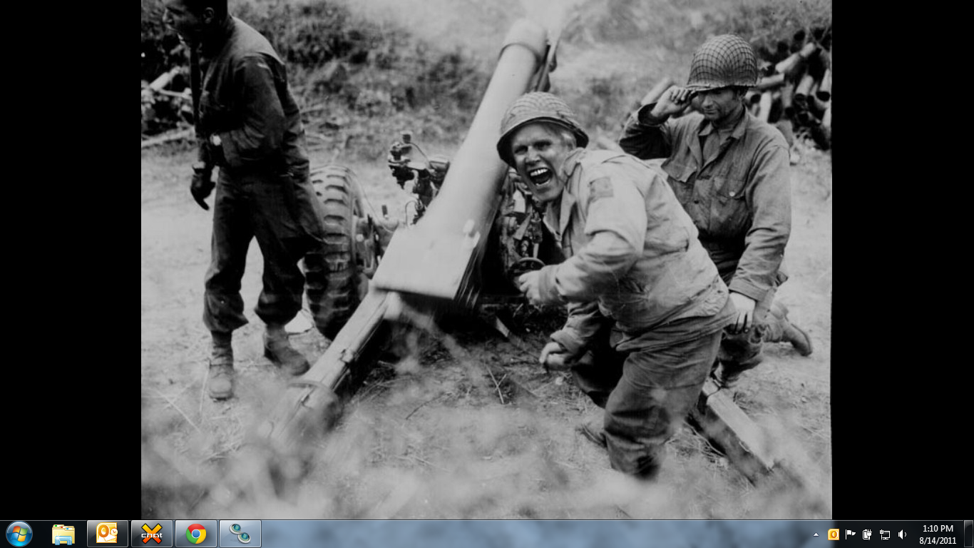This screenshot has height=548, width=974.
Task: Open the volume speaker control
Action: tap(903, 534)
